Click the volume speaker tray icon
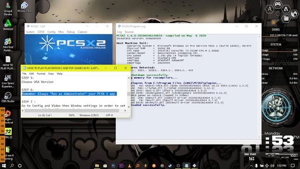 pyautogui.click(x=272, y=166)
